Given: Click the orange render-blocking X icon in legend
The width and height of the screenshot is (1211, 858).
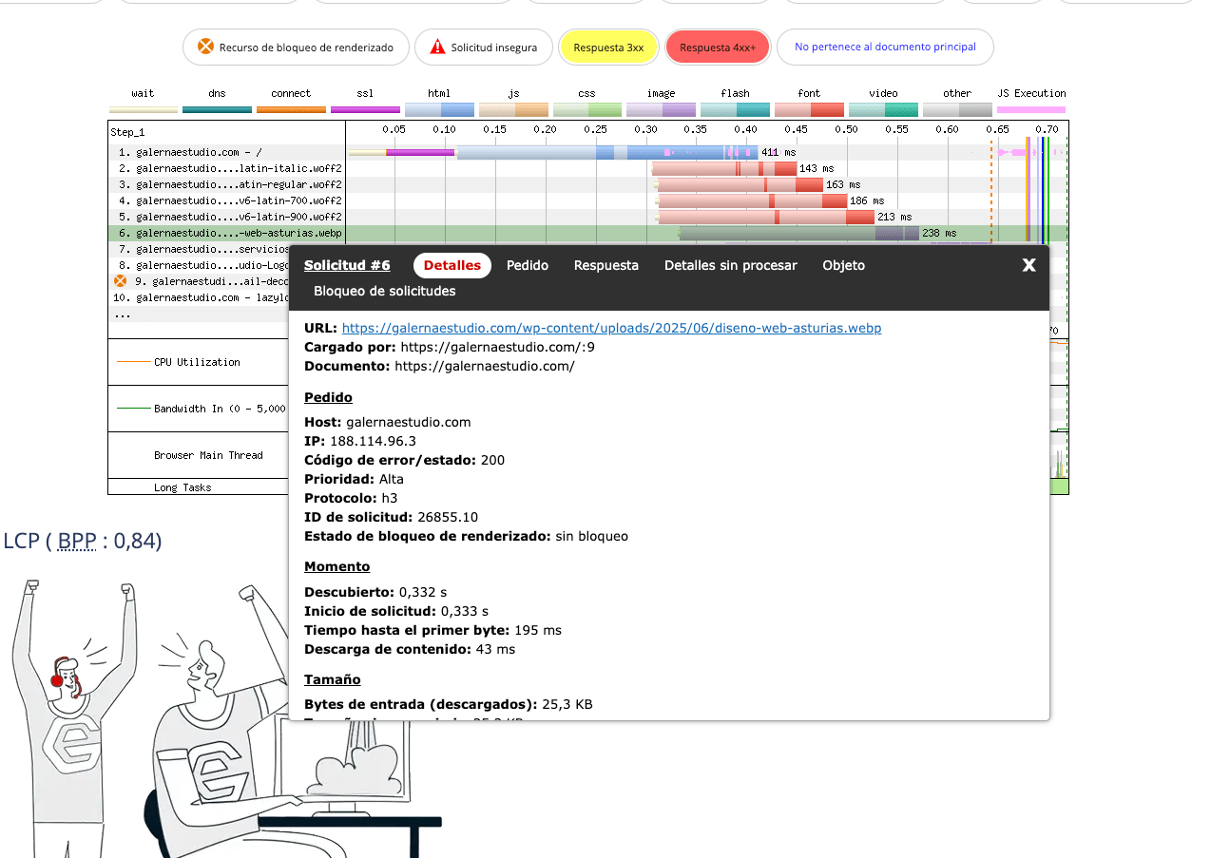Looking at the screenshot, I should click(x=205, y=47).
